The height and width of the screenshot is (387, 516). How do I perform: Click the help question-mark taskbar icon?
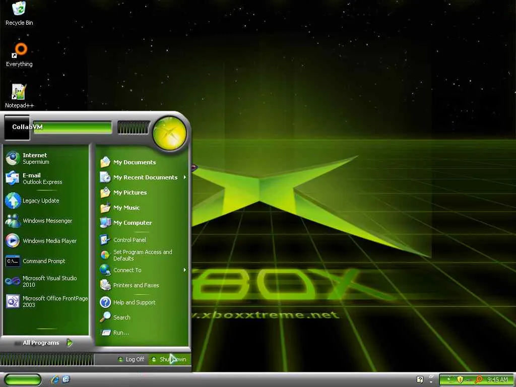coord(420,379)
